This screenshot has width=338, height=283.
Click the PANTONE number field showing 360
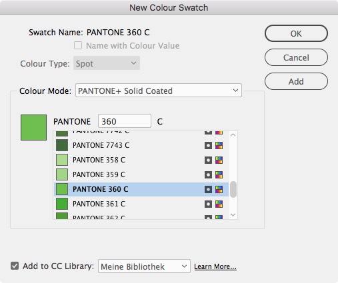coord(125,121)
